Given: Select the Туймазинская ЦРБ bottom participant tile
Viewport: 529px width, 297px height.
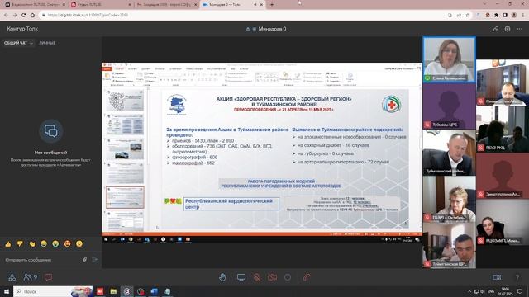Looking at the screenshot, I should (x=450, y=246).
